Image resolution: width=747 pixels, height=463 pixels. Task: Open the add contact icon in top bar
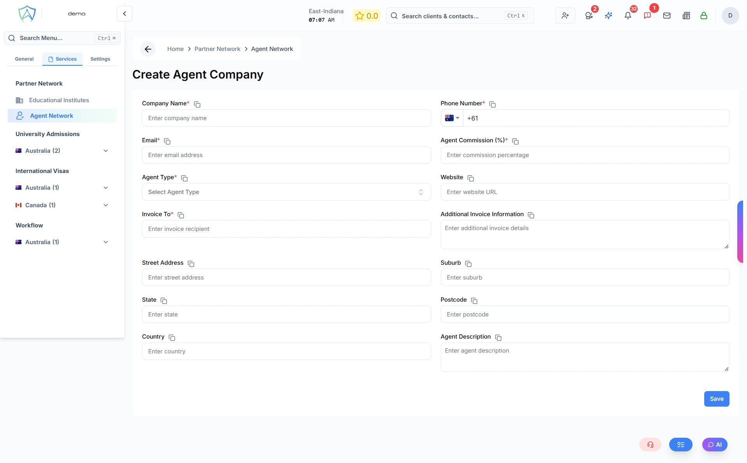pyautogui.click(x=565, y=16)
